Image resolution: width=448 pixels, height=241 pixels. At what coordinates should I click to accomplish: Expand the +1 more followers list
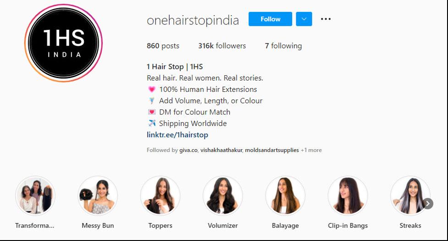tap(311, 150)
